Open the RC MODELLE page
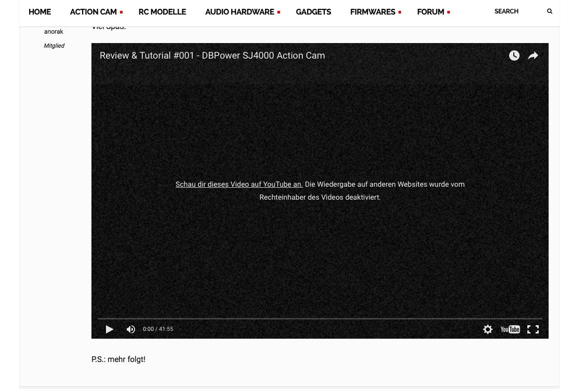This screenshot has width=572, height=389. pyautogui.click(x=162, y=12)
